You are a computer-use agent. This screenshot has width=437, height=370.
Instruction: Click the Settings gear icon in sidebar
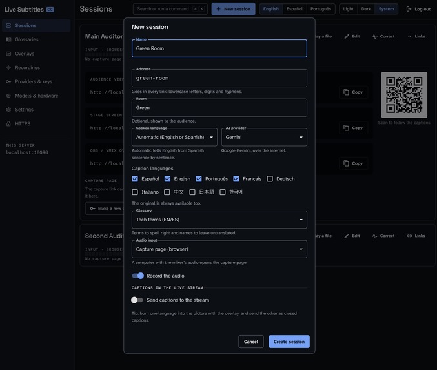point(8,110)
